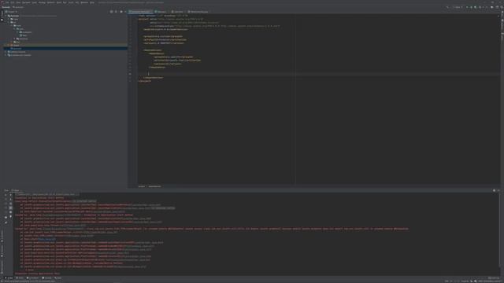Open the Terminal tool window button

[47, 277]
